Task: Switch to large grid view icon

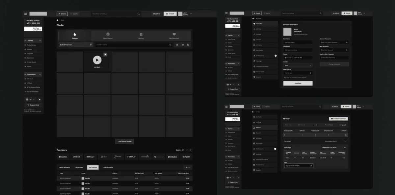Action: (x=182, y=45)
